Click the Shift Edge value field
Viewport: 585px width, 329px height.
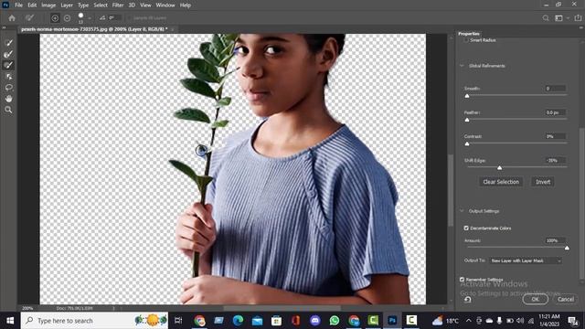tap(555, 161)
